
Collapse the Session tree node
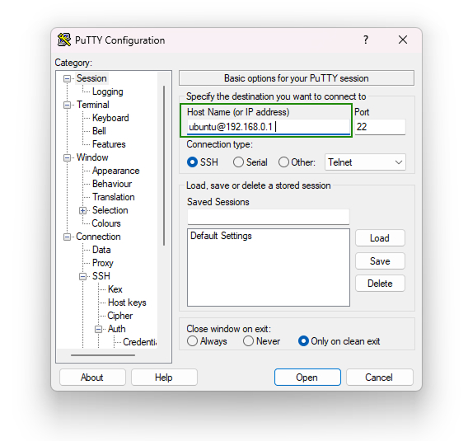pyautogui.click(x=68, y=78)
